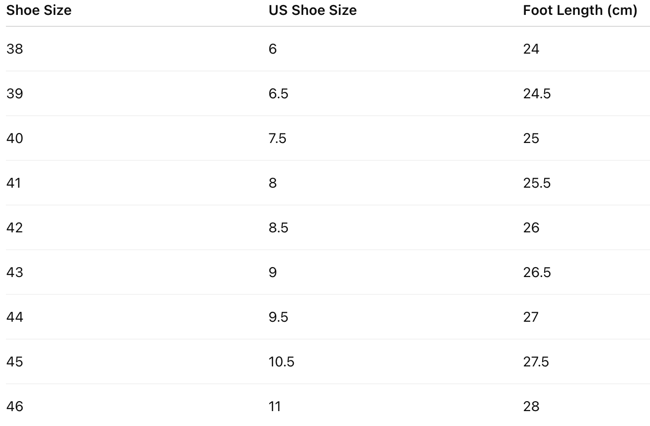
Task: Select the US shoe size 6.5 cell
Action: (x=278, y=93)
